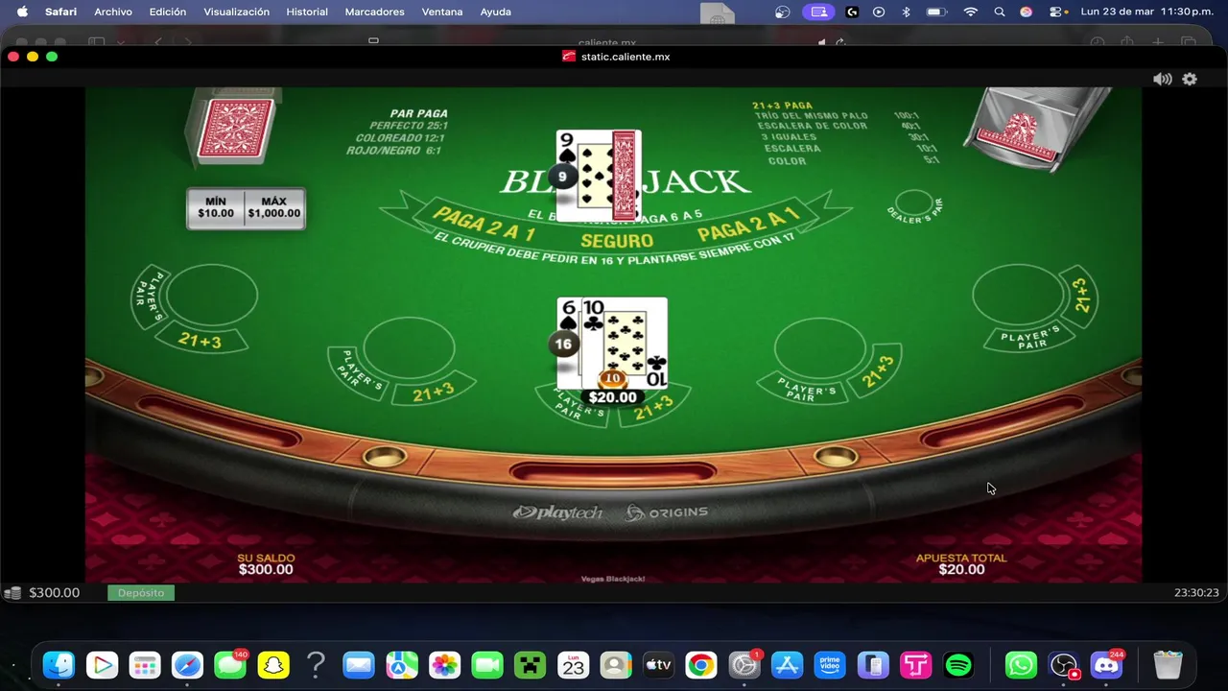The height and width of the screenshot is (691, 1228).
Task: Open the Edición menu
Action: [x=168, y=12]
